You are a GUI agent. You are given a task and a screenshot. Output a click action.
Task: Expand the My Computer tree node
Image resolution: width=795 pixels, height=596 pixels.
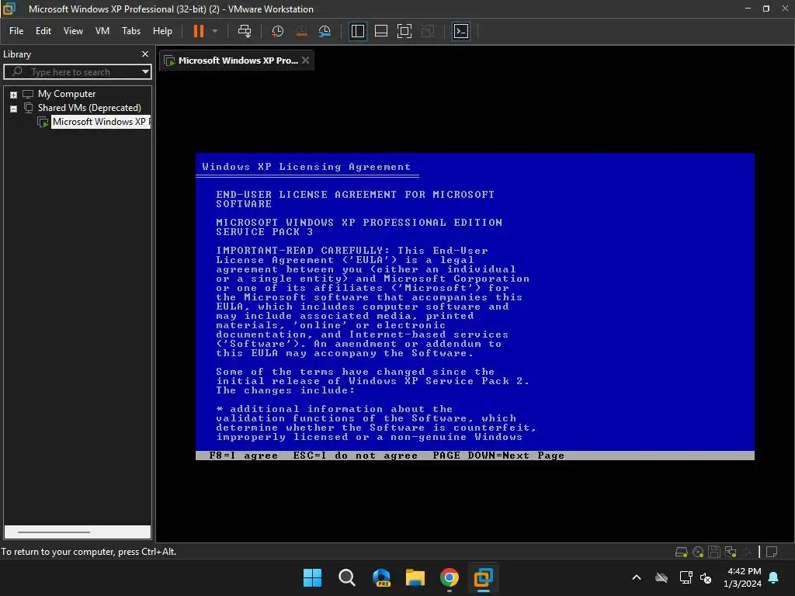[x=14, y=95]
